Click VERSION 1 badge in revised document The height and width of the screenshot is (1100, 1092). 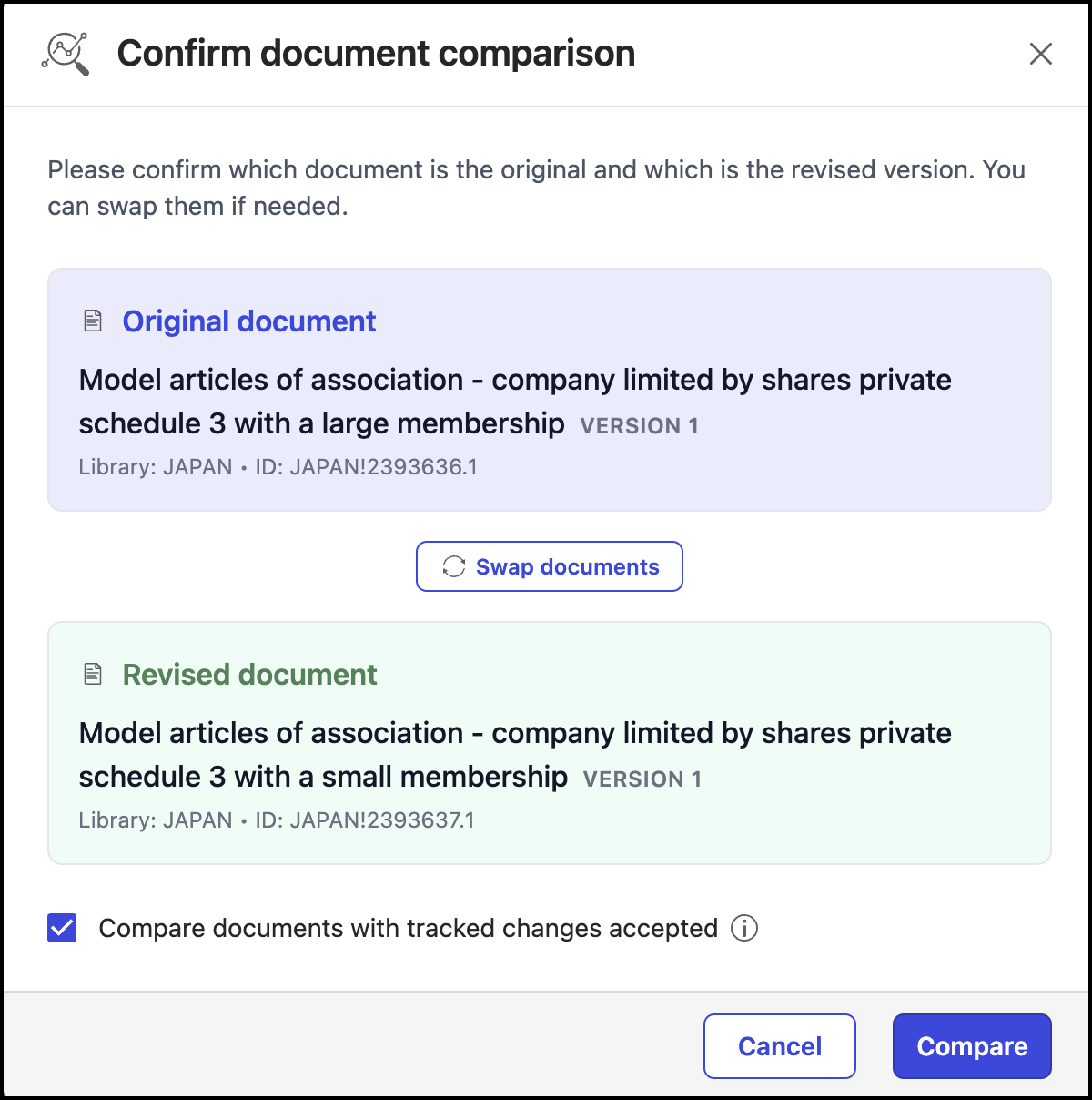(642, 779)
